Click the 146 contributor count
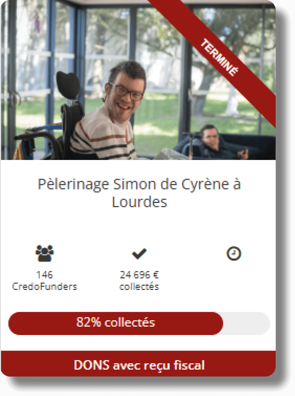This screenshot has width=295, height=396. point(45,274)
